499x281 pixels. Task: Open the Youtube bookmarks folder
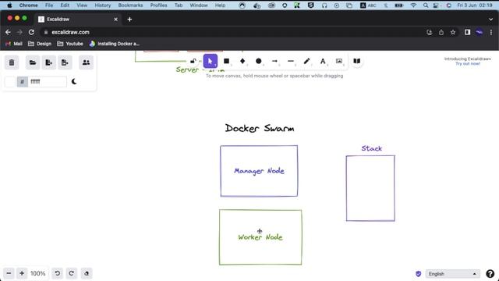(x=70, y=44)
